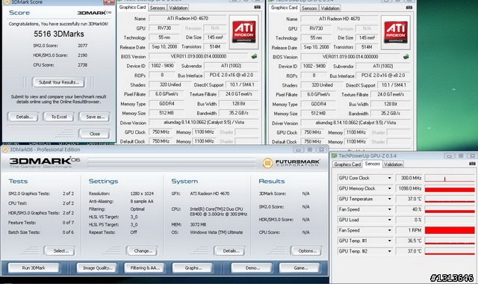This screenshot has width=478, height=284.
Task: Click the 300.0 MHz core clock value
Action: tap(409, 178)
